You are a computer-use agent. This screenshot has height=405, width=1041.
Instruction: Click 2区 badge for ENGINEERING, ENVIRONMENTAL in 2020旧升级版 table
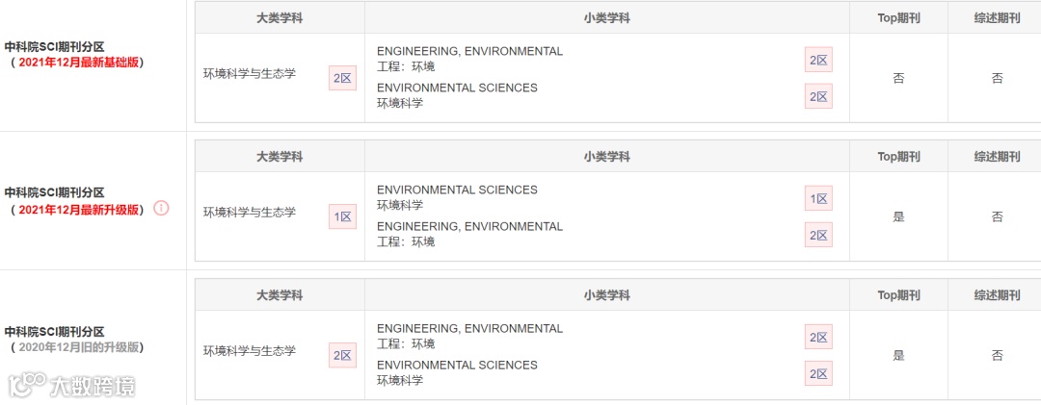tap(818, 337)
